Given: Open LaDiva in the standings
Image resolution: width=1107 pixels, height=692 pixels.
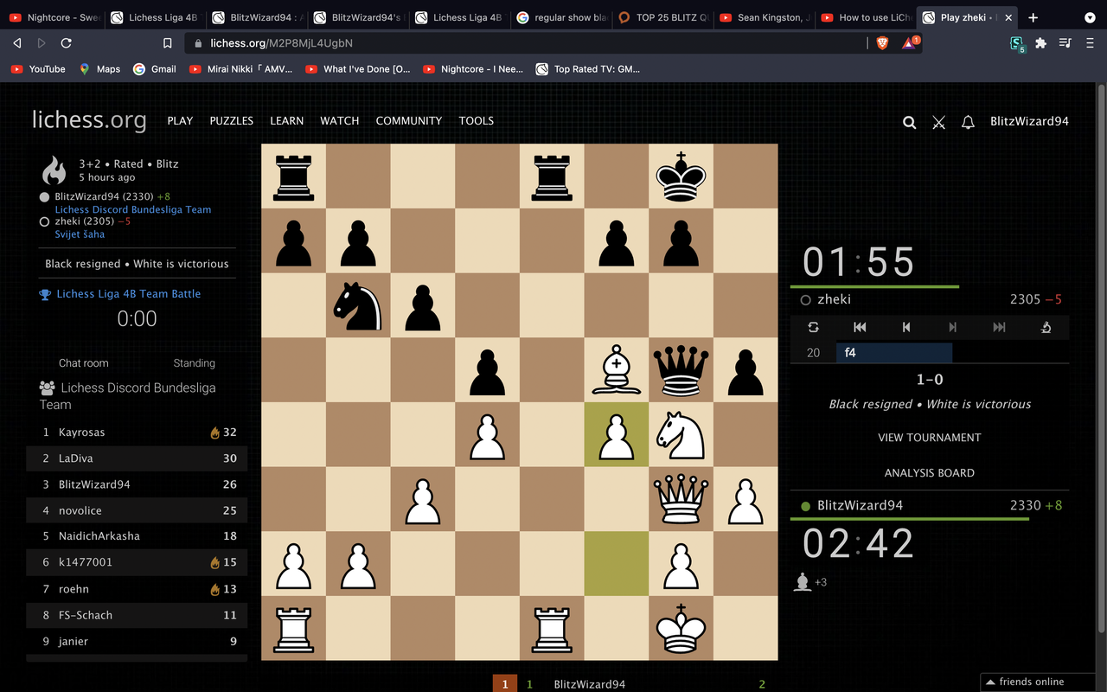Looking at the screenshot, I should click(x=76, y=458).
